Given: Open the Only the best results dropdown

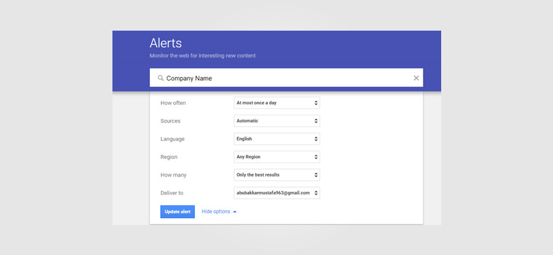Looking at the screenshot, I should pos(277,175).
